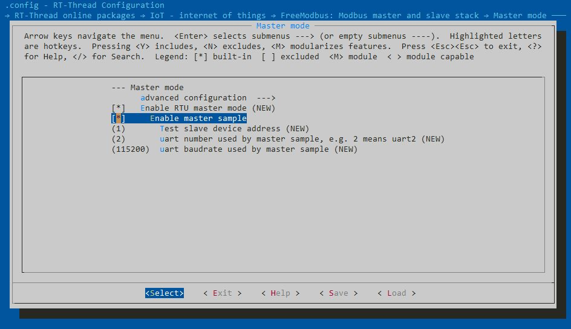Click 'RT-Thread online packages' breadcrumb text
Viewport: 571px width, 329px height.
pos(74,16)
